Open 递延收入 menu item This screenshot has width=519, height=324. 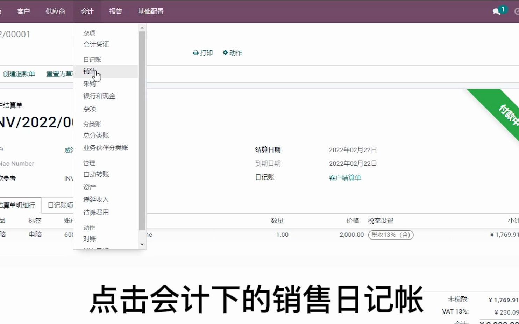pos(96,199)
